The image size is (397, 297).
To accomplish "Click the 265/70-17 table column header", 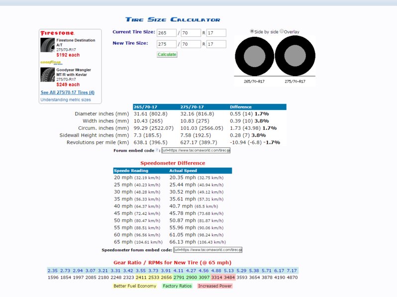I will click(145, 107).
